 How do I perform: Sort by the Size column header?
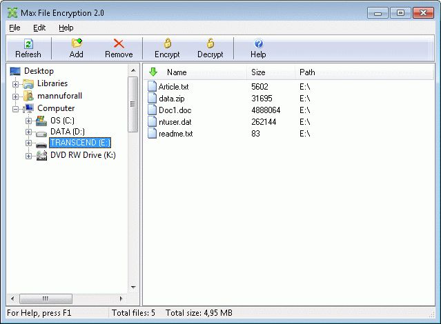point(259,72)
